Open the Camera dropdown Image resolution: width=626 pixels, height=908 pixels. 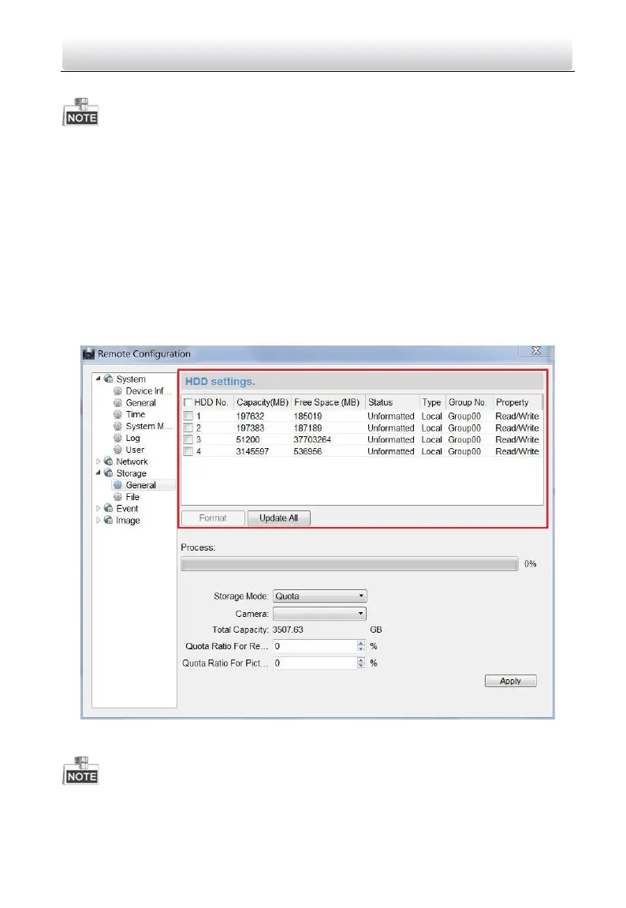coord(319,613)
